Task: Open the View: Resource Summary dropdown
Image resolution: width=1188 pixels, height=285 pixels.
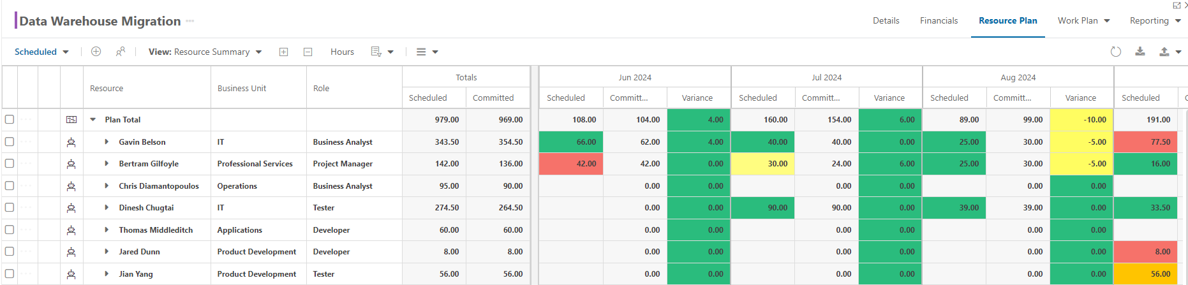Action: (x=205, y=52)
